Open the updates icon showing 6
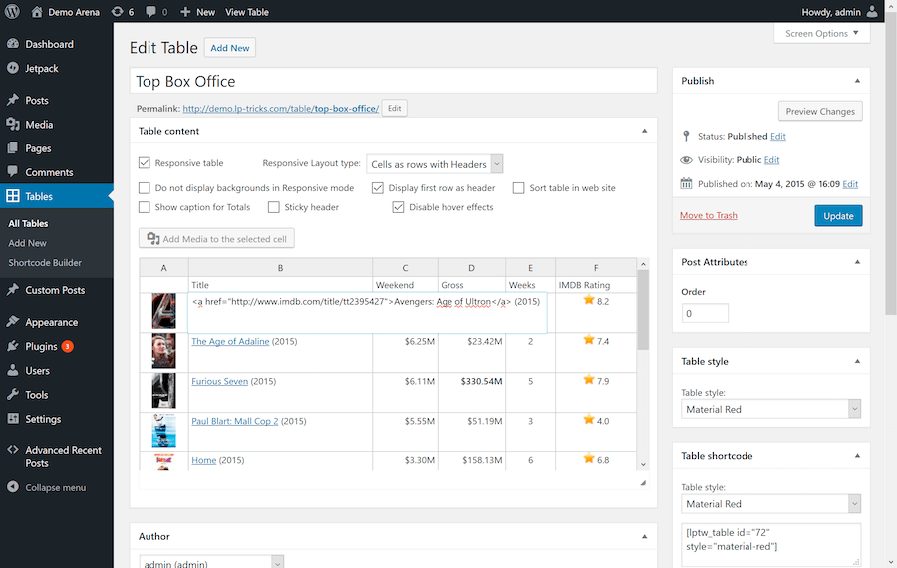This screenshot has height=568, width=897. [117, 11]
